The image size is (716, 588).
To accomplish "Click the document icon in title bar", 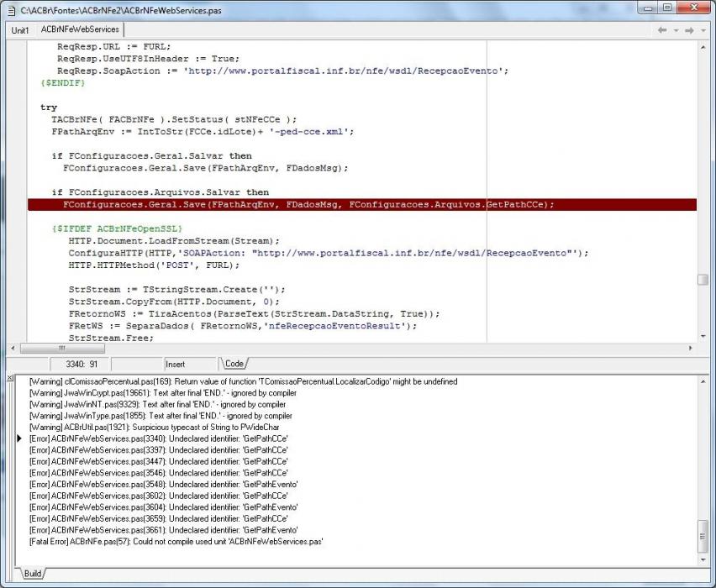I will [12, 10].
